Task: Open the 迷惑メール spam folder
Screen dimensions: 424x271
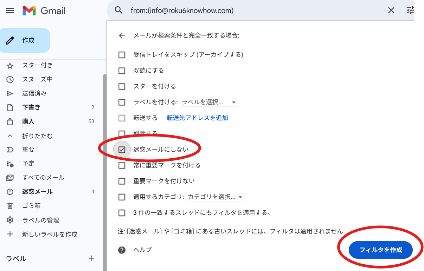Action: (37, 192)
